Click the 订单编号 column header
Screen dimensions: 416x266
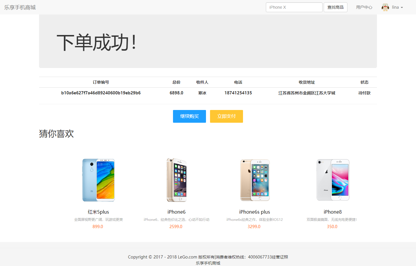101,82
